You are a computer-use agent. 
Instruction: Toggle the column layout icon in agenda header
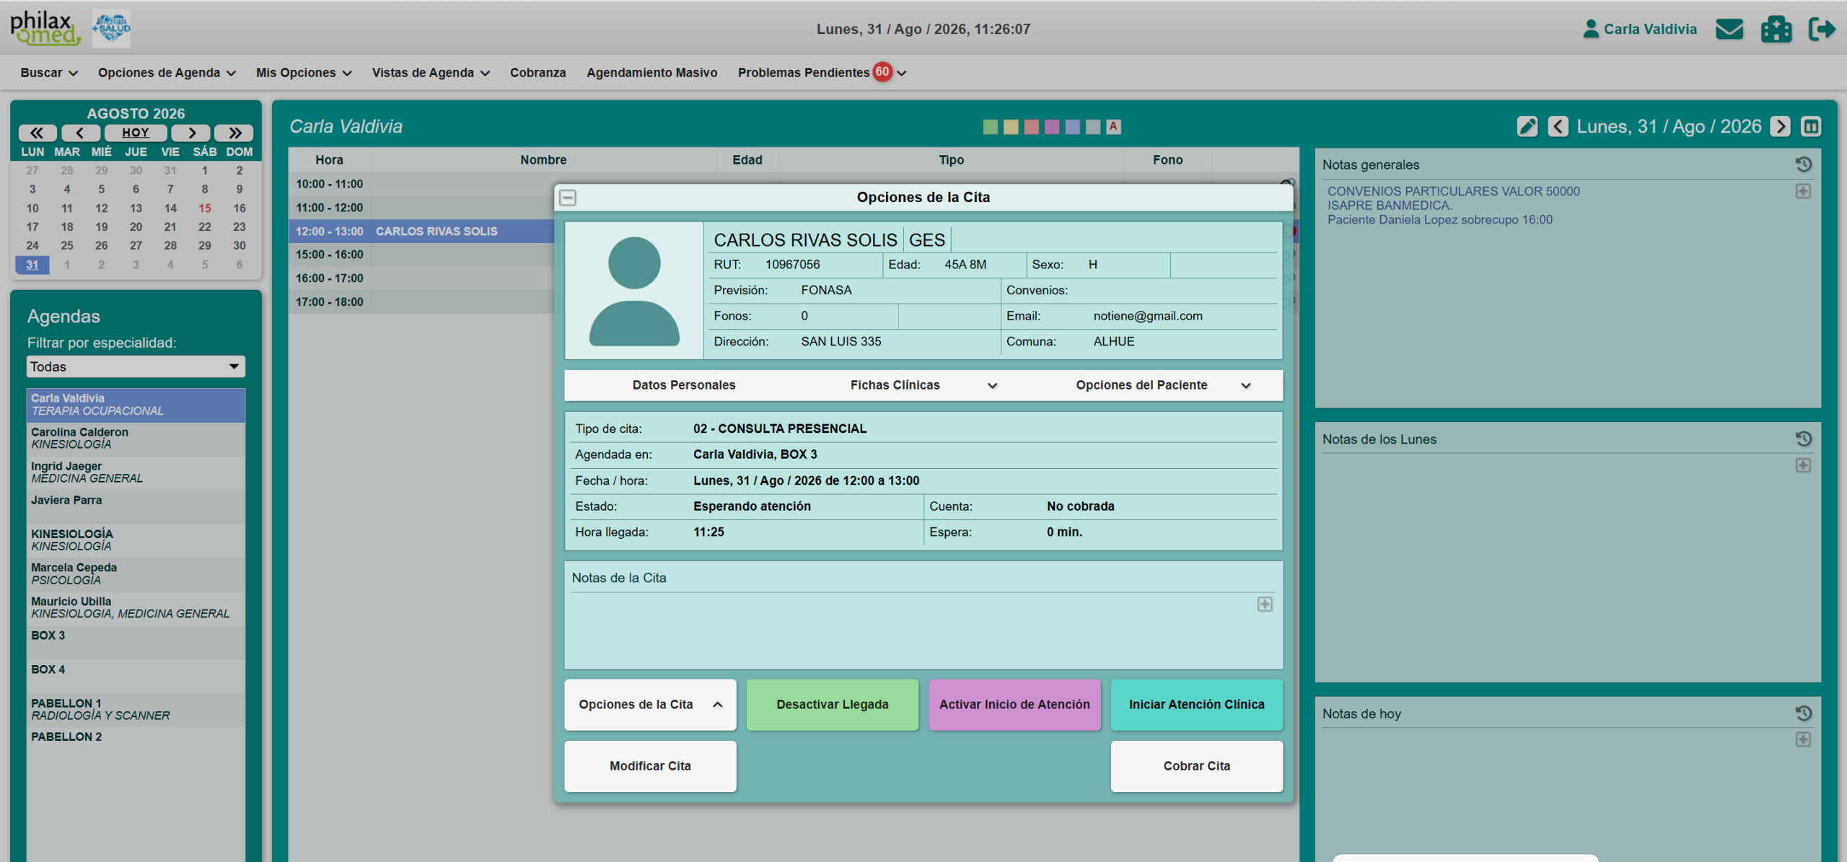[x=1810, y=127]
